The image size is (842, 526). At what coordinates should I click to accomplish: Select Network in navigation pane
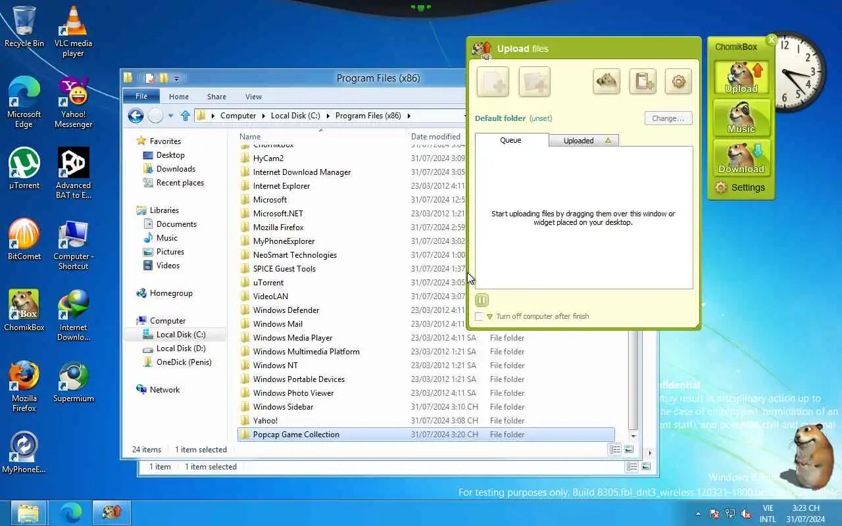(x=164, y=390)
